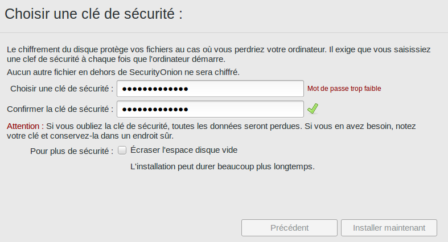Click the green checkmark confirmation icon
Viewport: 448px width, 242px height.
click(312, 109)
